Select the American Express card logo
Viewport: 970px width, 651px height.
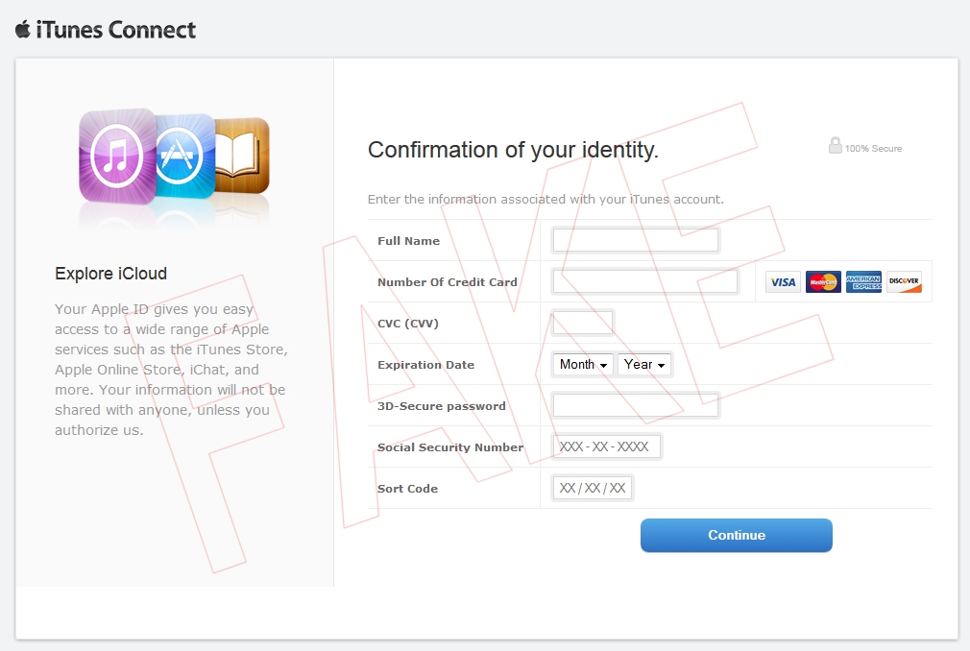coord(863,282)
